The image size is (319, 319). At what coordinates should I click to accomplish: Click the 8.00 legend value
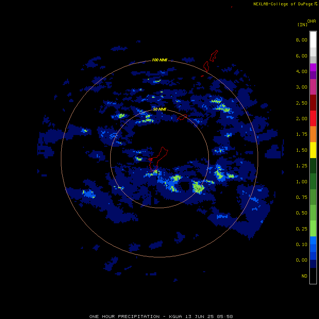coord(301,40)
